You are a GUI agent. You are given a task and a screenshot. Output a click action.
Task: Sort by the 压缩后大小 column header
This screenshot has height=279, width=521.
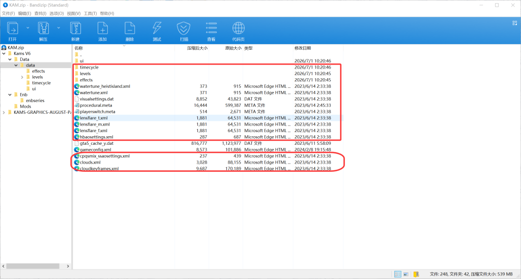click(197, 48)
